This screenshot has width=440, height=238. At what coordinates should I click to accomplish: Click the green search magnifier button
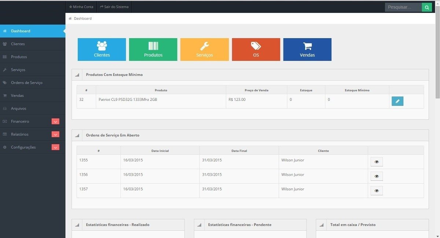(427, 7)
